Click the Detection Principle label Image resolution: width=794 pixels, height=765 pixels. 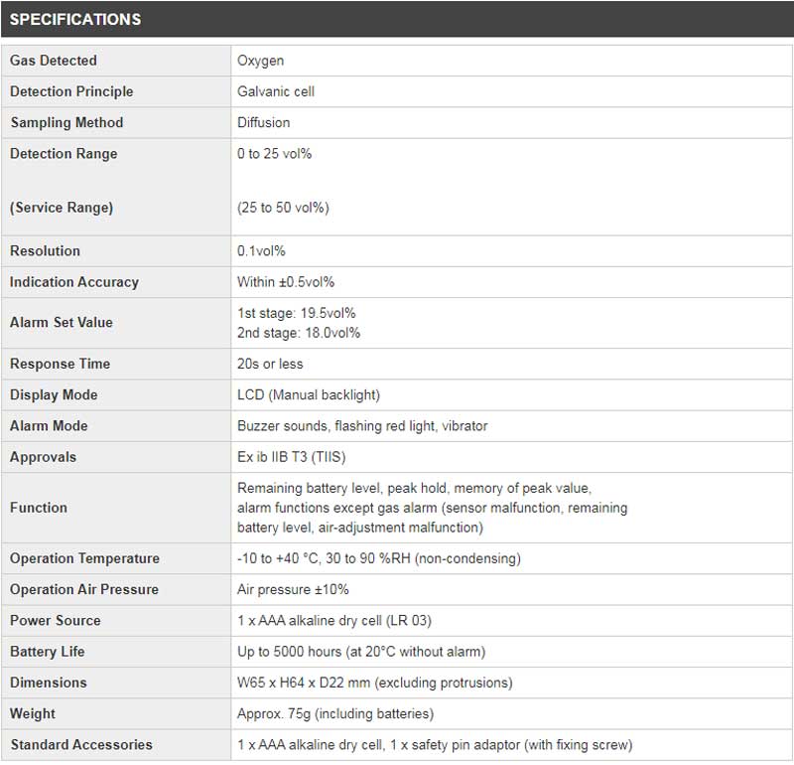(71, 91)
